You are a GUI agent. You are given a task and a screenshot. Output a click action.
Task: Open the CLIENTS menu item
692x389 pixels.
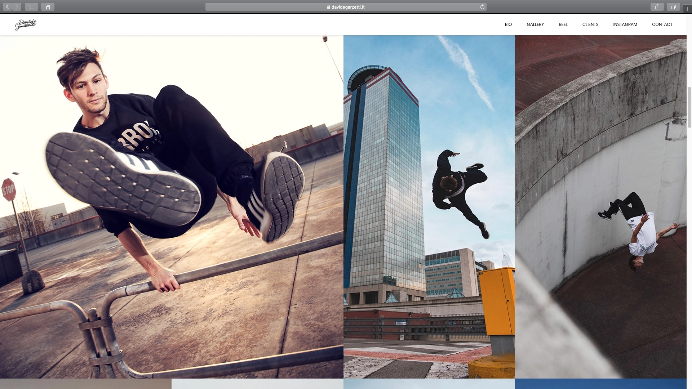coord(590,24)
